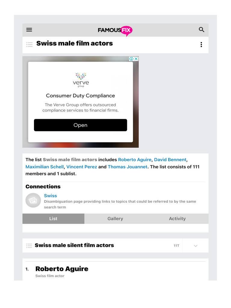Open the three-dot options menu
The height and width of the screenshot is (308, 231).
click(x=201, y=45)
